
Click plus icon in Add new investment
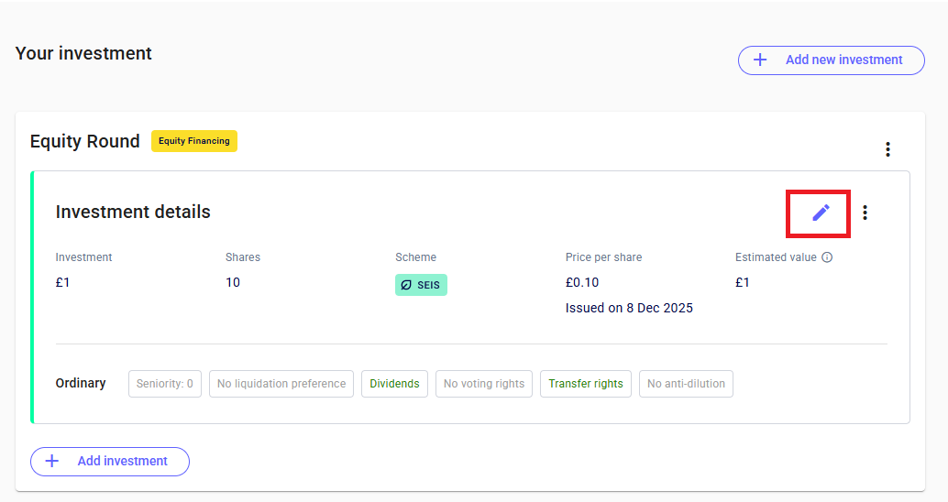(x=760, y=60)
